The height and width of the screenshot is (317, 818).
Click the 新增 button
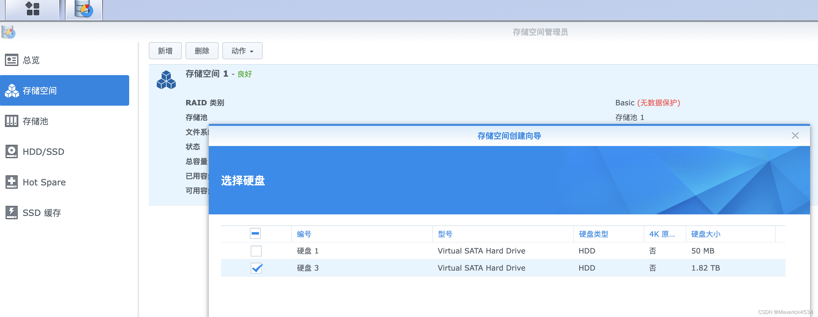click(165, 51)
